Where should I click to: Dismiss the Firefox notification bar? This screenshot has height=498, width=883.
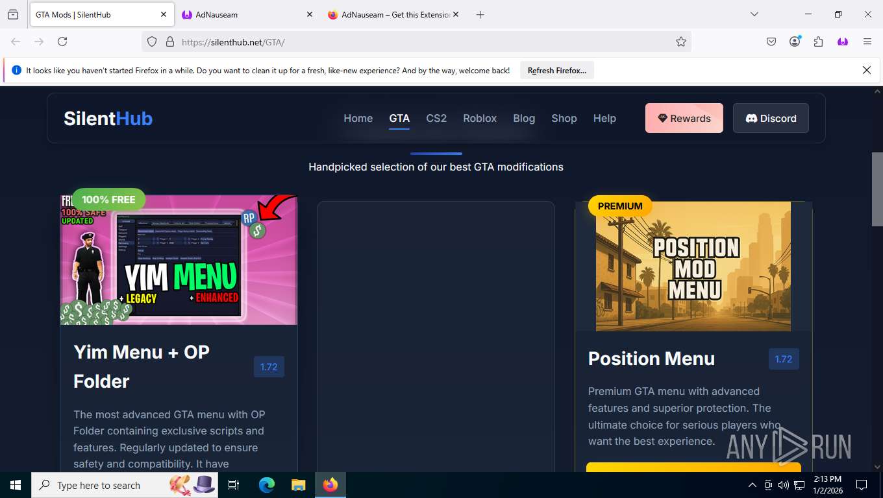point(866,70)
